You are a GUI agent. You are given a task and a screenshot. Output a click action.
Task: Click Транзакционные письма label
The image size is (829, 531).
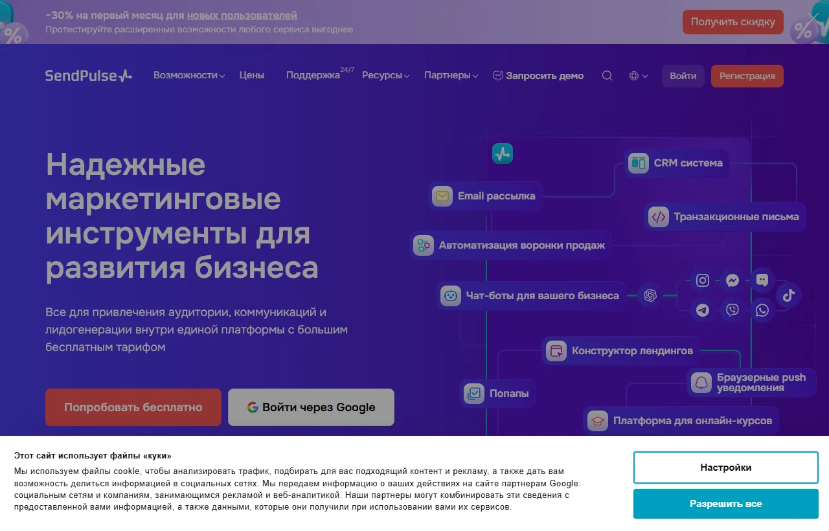coord(736,217)
